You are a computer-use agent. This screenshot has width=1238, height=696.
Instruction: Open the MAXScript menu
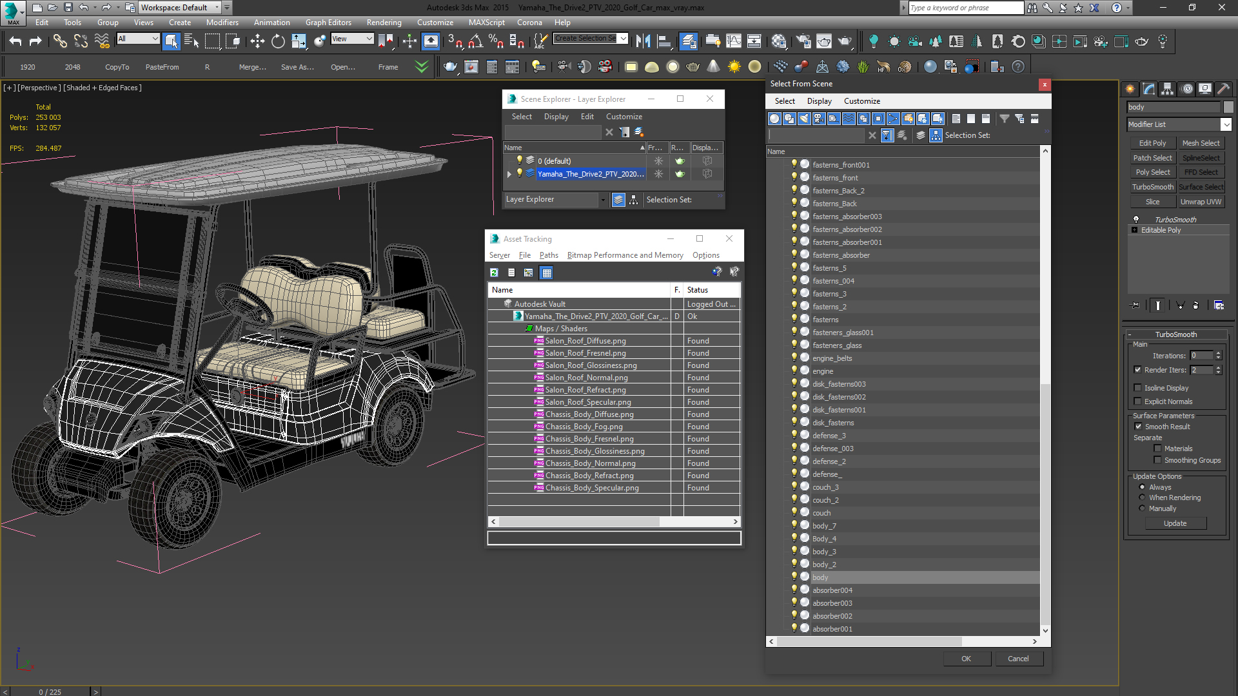[x=486, y=23]
